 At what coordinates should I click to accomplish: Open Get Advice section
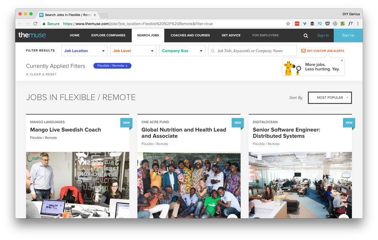pyautogui.click(x=231, y=35)
